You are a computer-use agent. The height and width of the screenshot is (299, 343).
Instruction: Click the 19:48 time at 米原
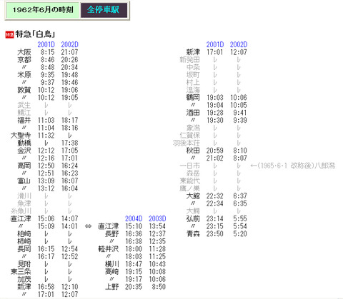[x=69, y=75]
